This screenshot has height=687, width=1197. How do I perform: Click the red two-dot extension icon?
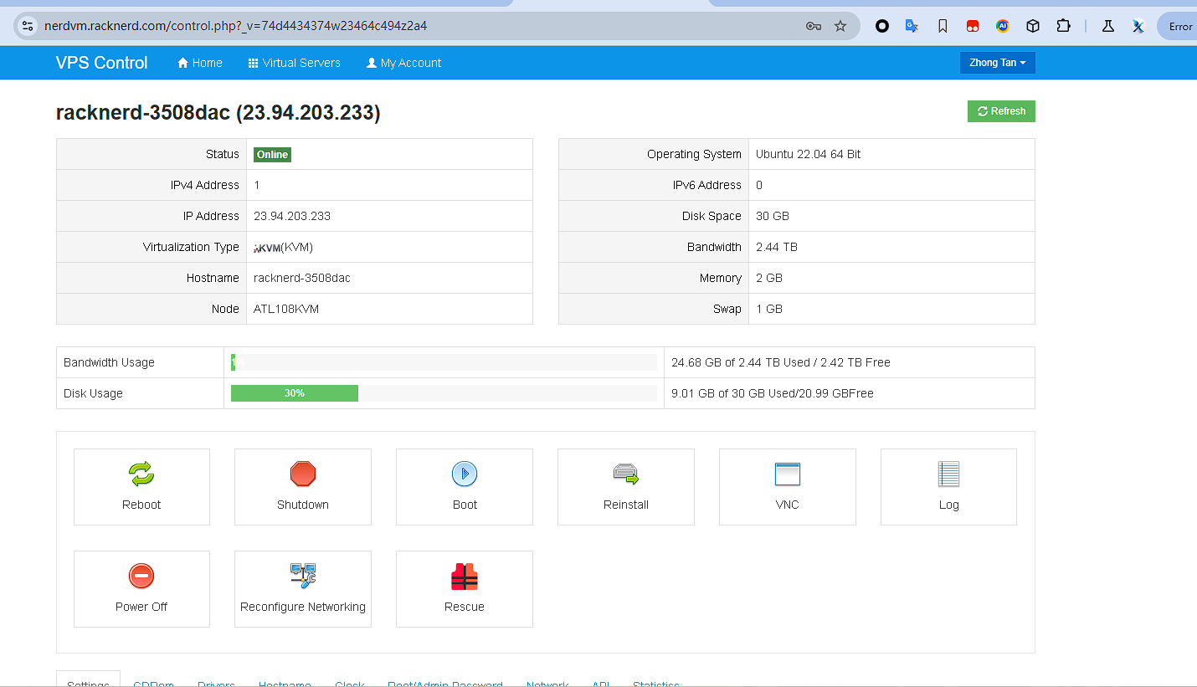pos(973,26)
